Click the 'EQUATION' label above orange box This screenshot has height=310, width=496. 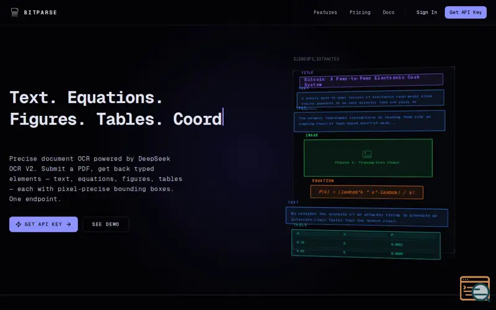[x=323, y=180]
